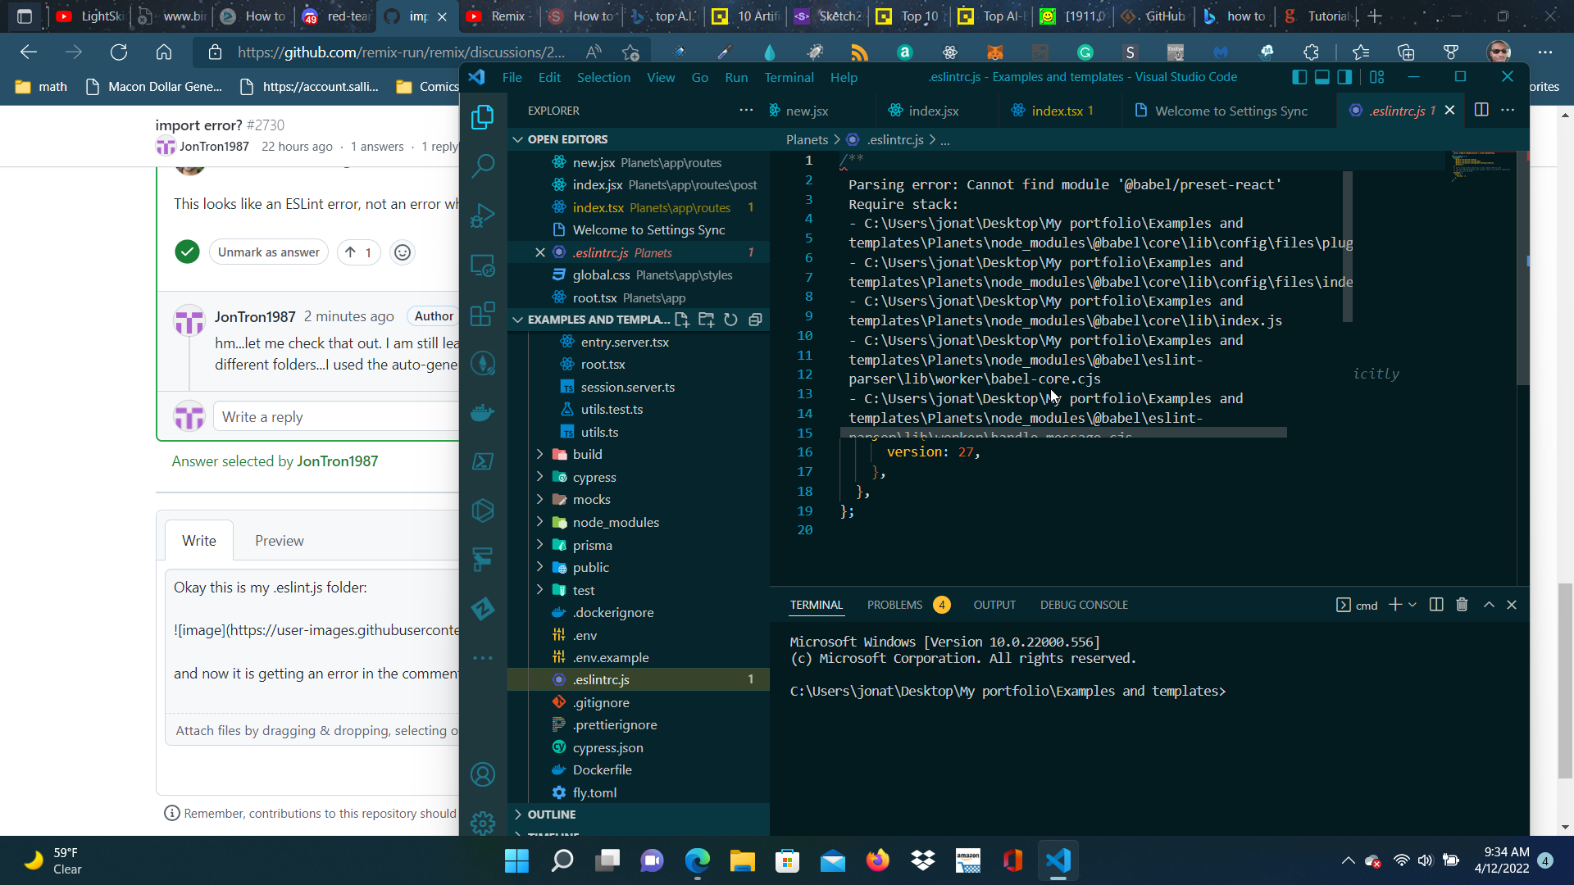Maximize the terminal panel size

pos(1489,605)
